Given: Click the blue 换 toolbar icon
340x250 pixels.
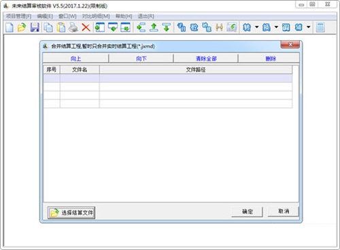Looking at the screenshot, I should point(267,27).
